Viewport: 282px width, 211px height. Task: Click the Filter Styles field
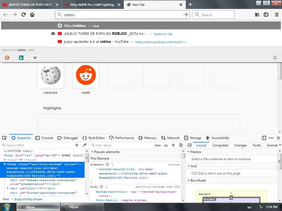122,145
